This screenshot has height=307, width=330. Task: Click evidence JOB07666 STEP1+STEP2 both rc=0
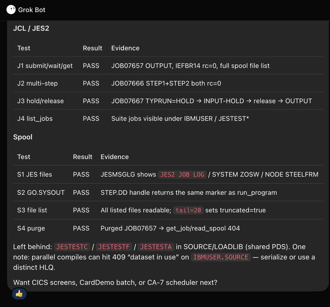[x=166, y=83]
